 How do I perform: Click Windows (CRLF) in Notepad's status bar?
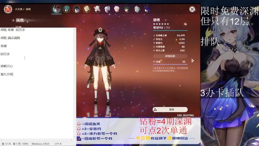(40, 144)
